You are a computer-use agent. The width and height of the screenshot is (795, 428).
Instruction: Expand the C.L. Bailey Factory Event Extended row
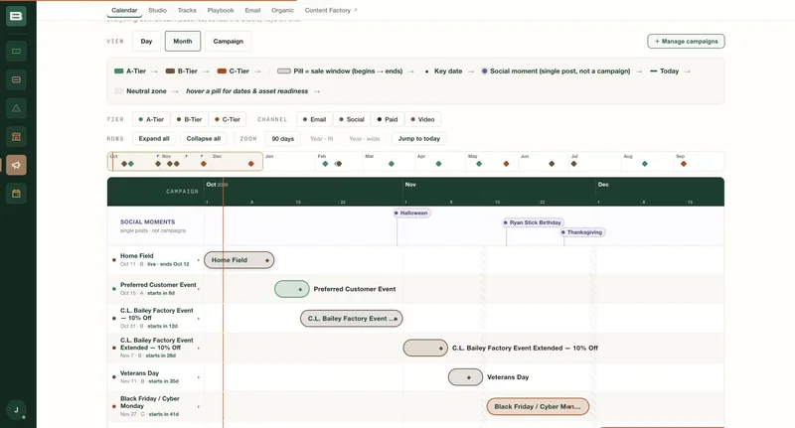[x=198, y=348]
